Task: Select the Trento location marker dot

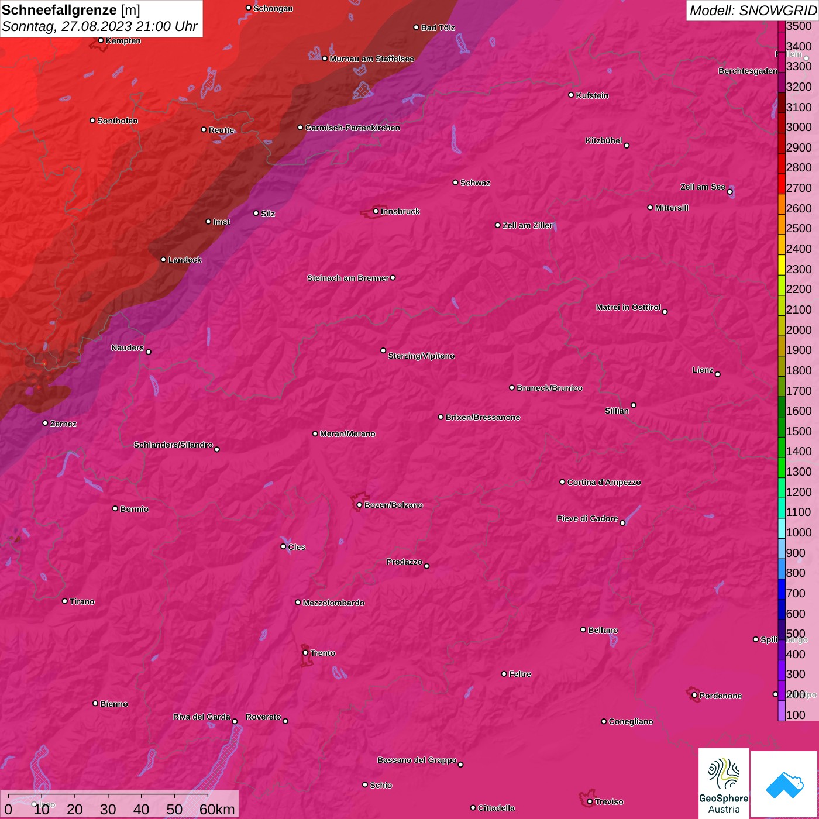Action: pos(305,653)
